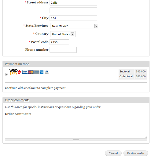Click the MasterCard icon
151x159 pixels.
click(x=31, y=72)
